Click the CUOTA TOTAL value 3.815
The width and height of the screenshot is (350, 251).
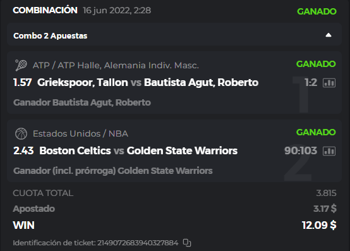326,193
